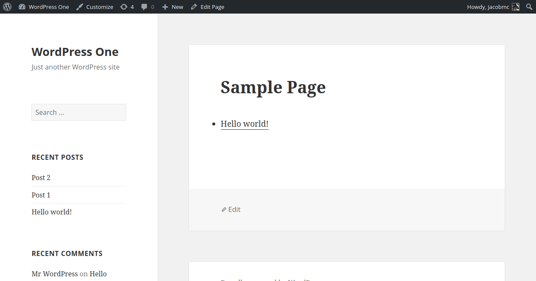
Task: Open the updates circular-arrows icon
Action: tap(124, 7)
